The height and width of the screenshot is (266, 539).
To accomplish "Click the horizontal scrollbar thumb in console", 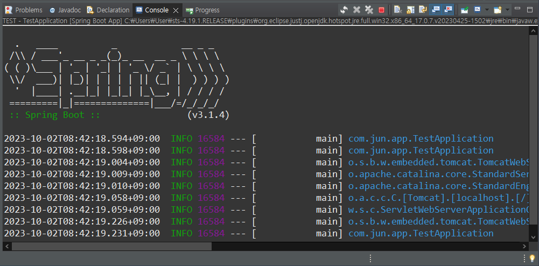I will pyautogui.click(x=111, y=246).
